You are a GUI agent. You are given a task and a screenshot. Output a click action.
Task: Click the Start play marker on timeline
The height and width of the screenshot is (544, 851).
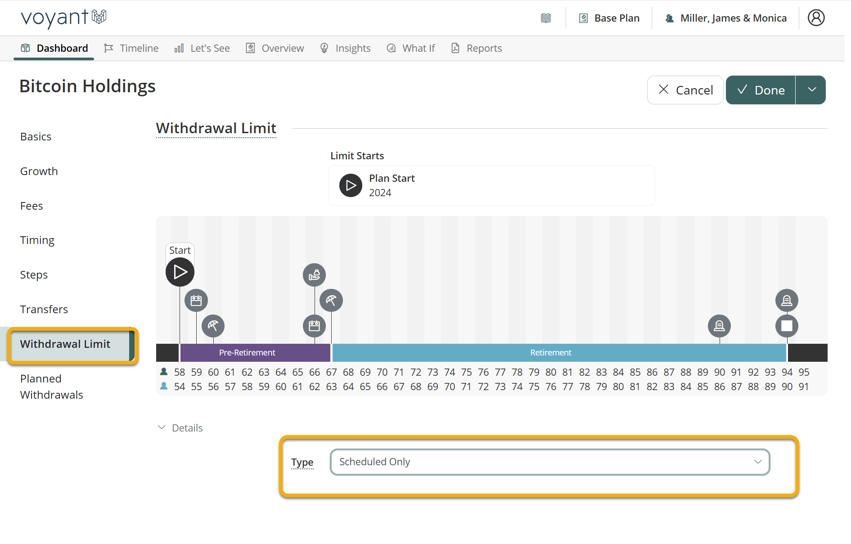[180, 272]
